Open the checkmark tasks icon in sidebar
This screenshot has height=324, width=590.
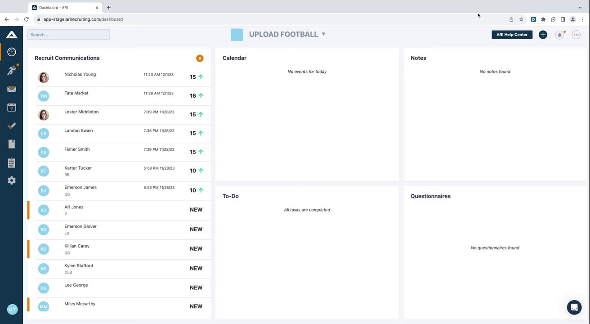(x=12, y=126)
